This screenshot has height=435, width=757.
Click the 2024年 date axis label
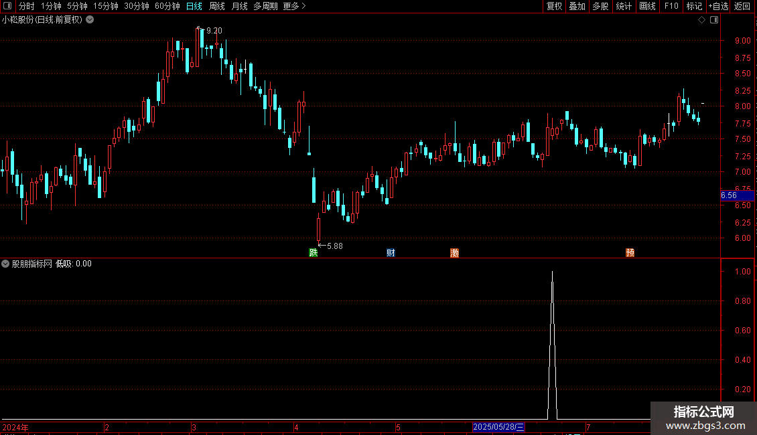click(x=15, y=427)
